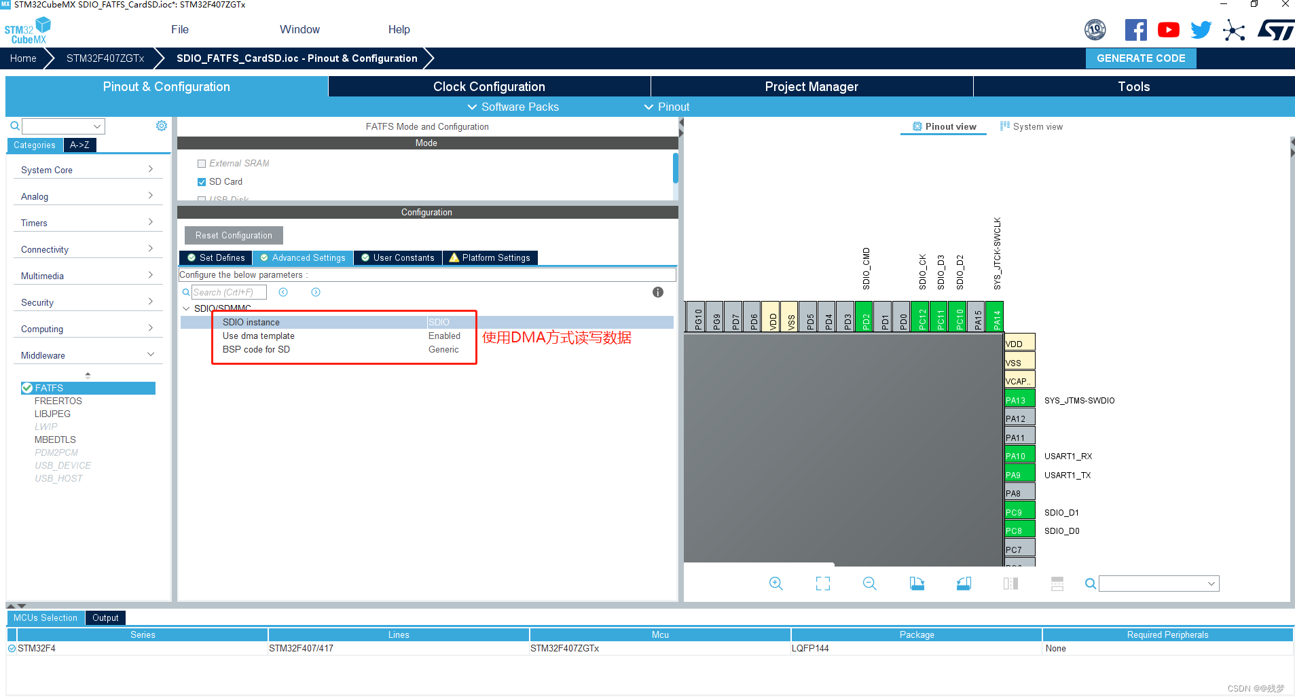Click the pin list layout icon
This screenshot has width=1295, height=699.
[1057, 584]
